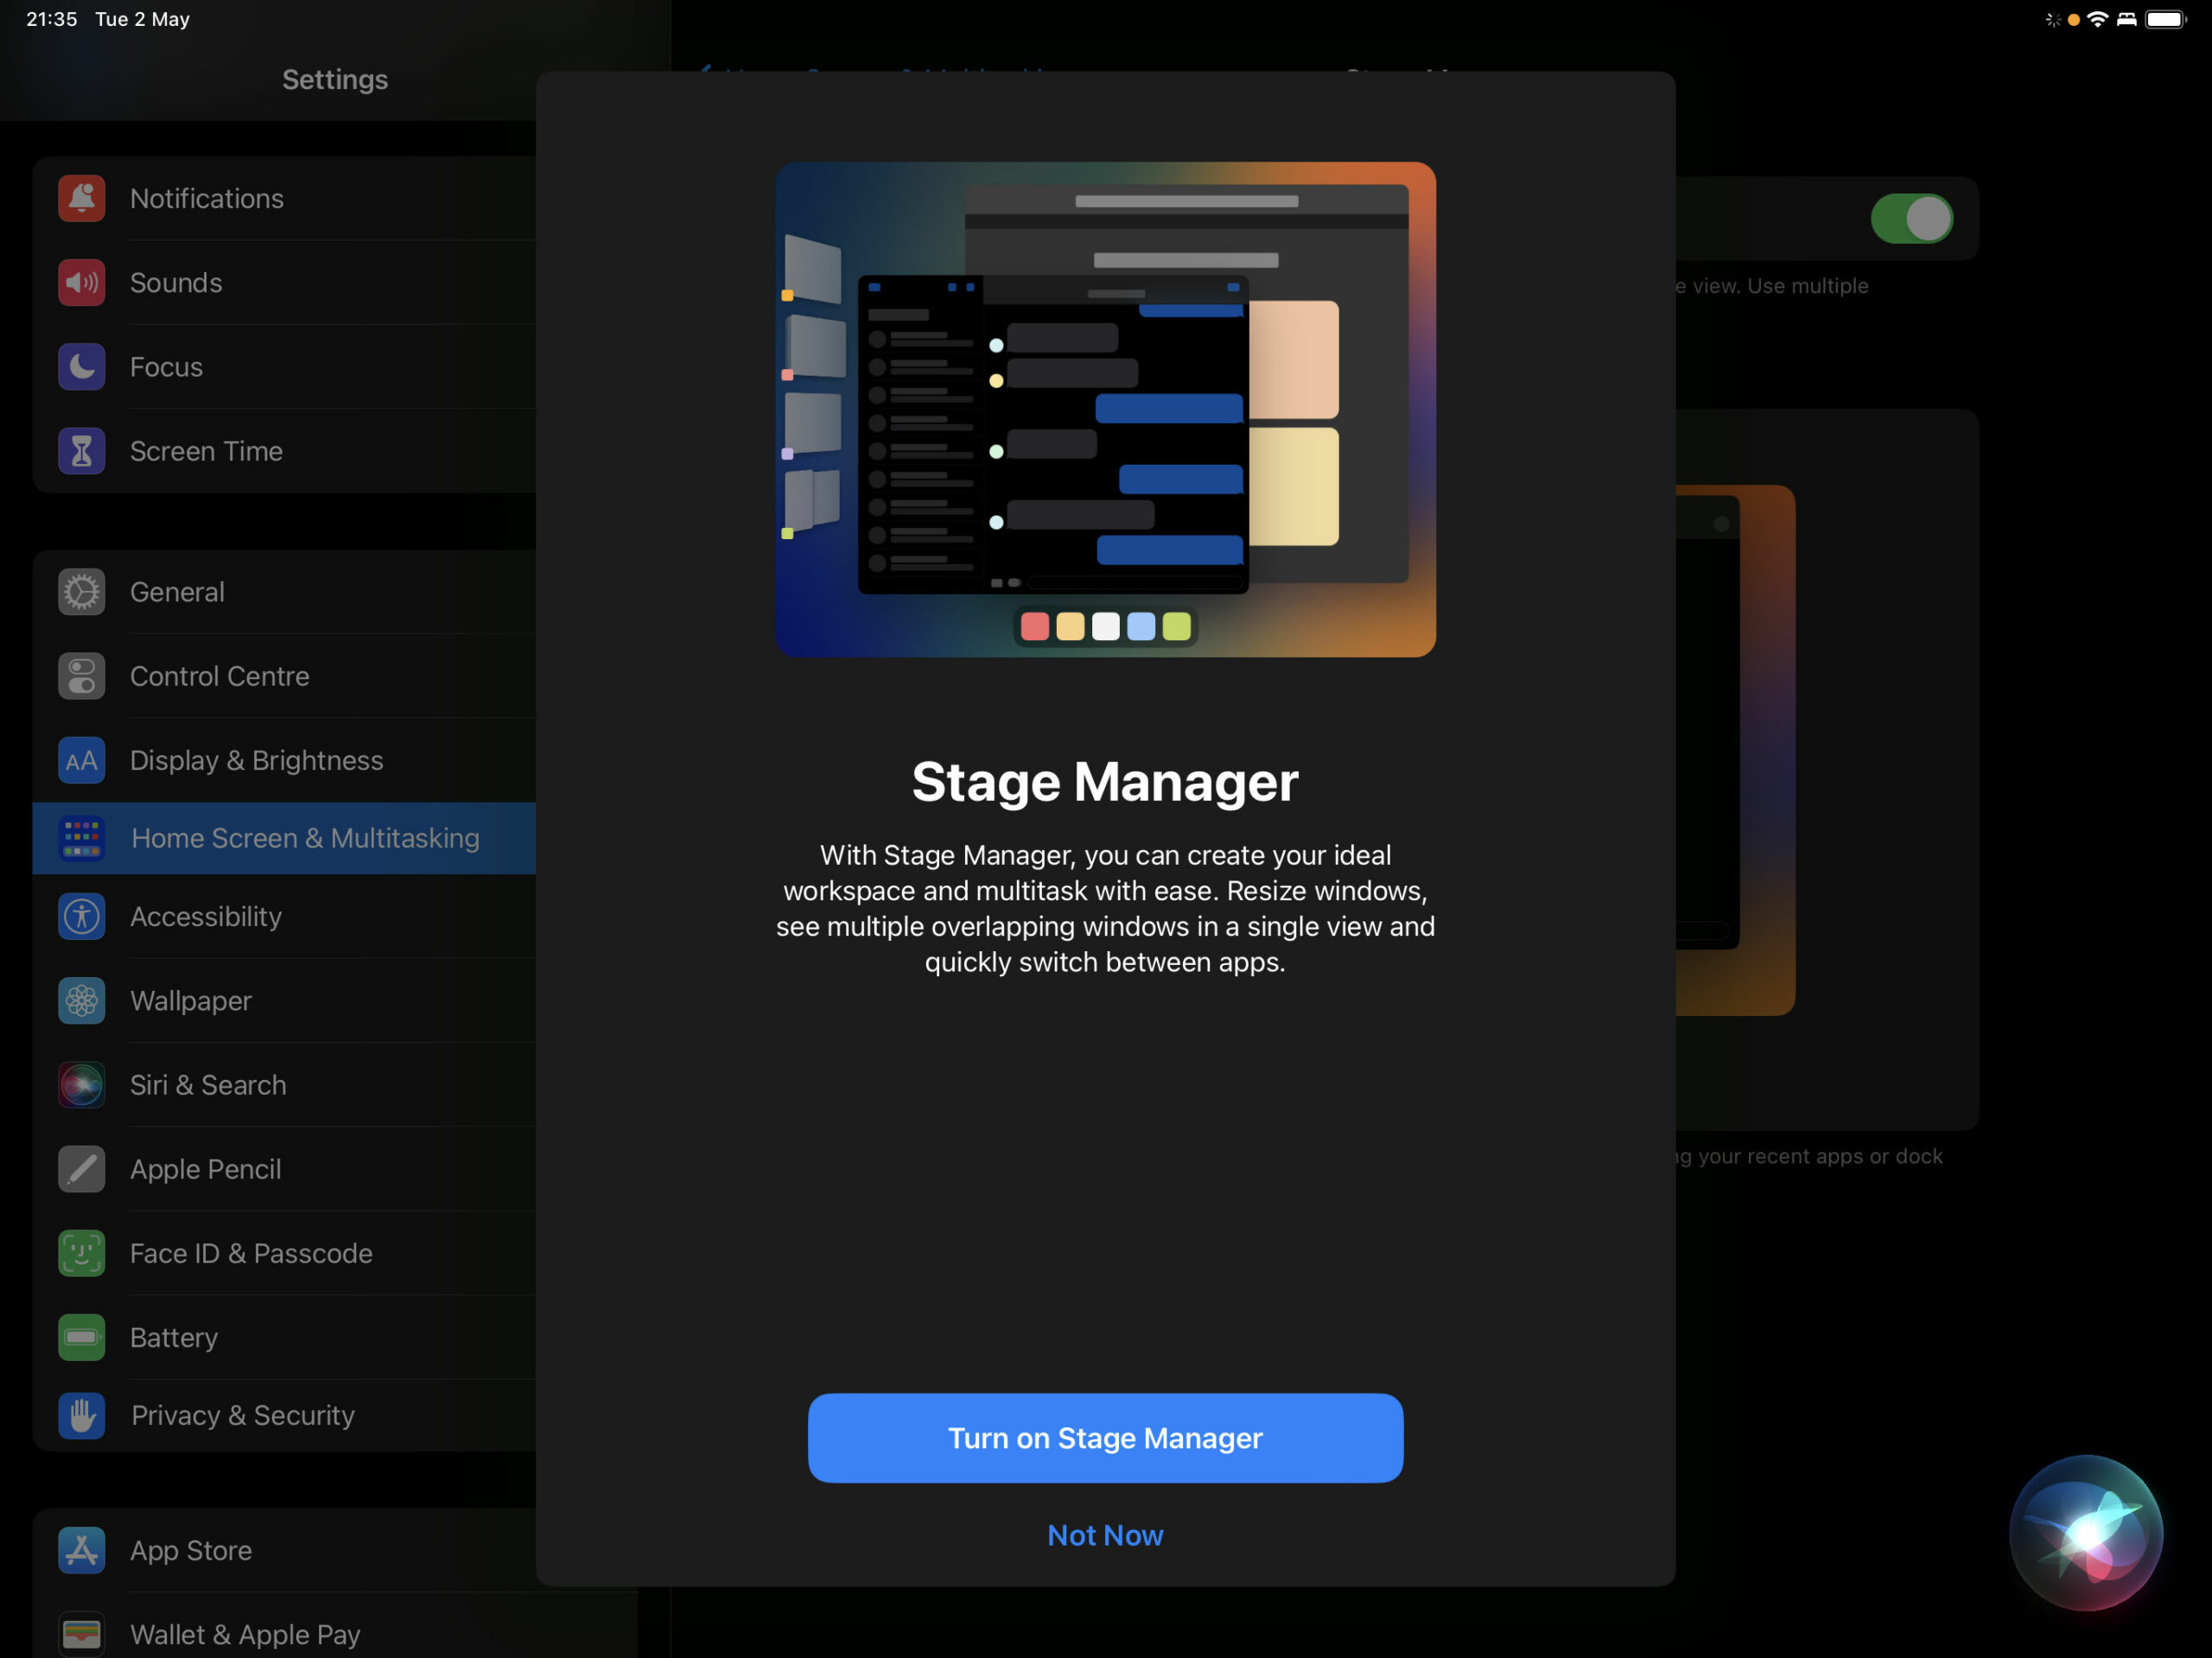Viewport: 2212px width, 1658px height.
Task: Tap the Tue 2 May date
Action: 142,19
